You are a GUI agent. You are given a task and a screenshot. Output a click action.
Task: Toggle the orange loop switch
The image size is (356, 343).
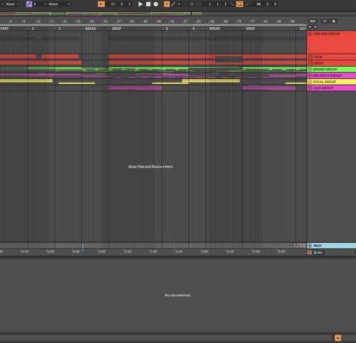click(239, 4)
